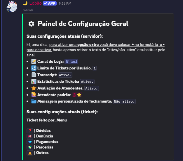Viewport: 183px width, 161px height.
Task: Click the APP verified badge
Action: pos(50,3)
